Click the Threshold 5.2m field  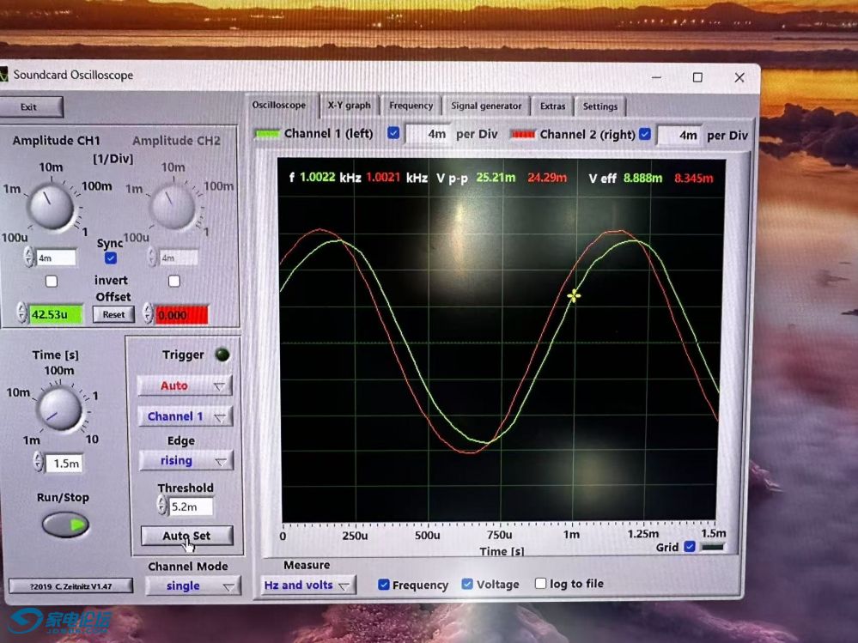click(x=190, y=507)
